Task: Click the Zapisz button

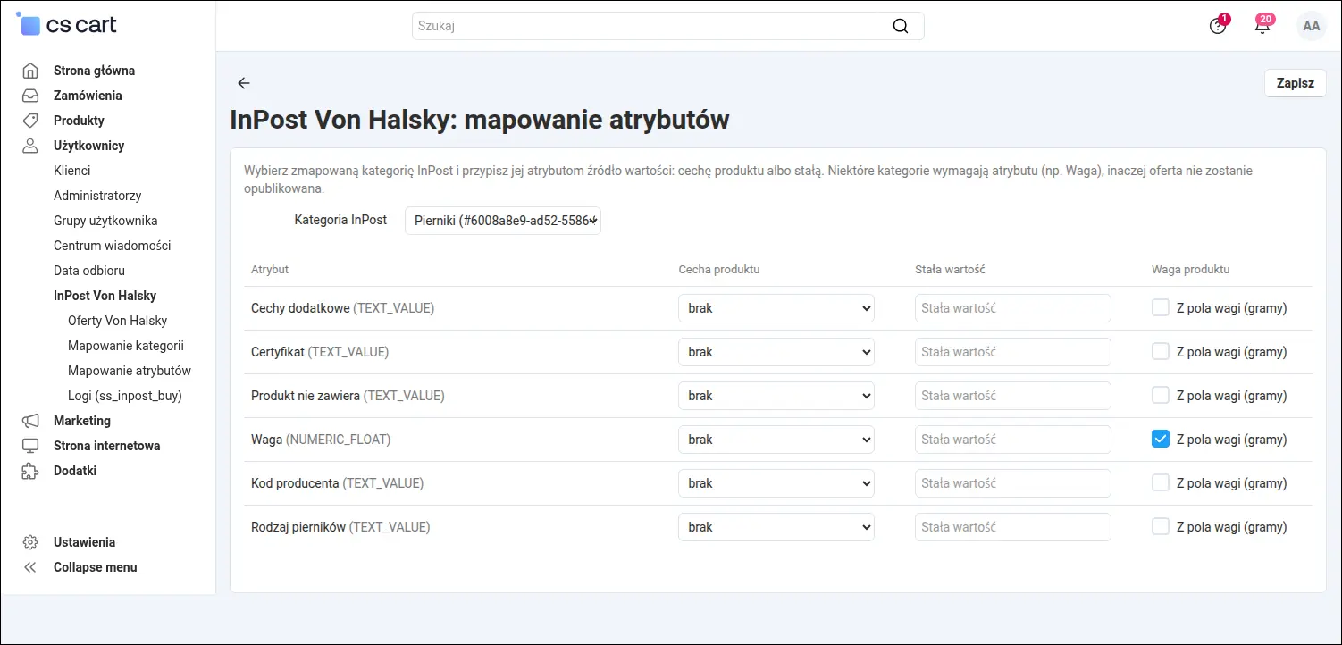Action: point(1296,83)
